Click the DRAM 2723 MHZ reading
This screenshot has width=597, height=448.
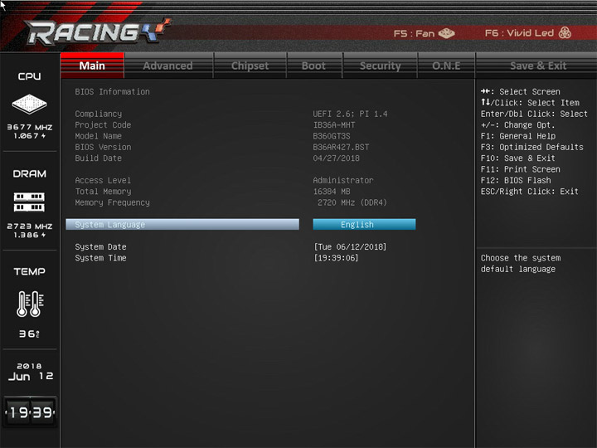coord(30,226)
